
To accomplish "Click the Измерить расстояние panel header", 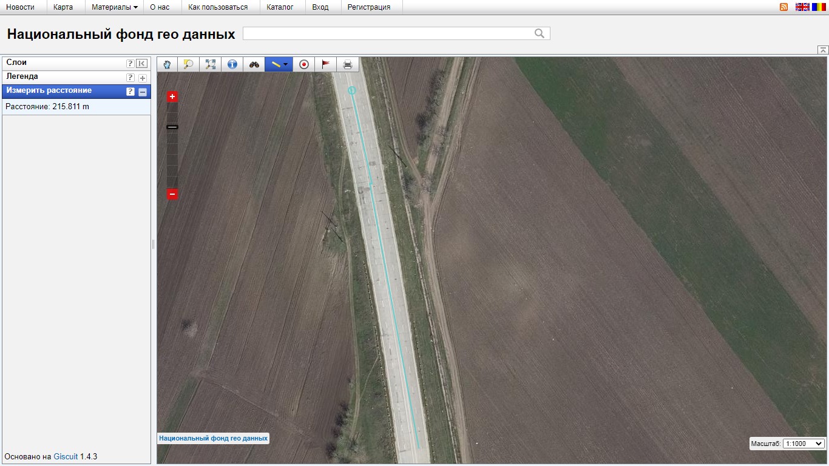I will point(76,92).
